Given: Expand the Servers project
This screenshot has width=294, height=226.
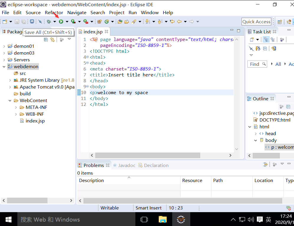Looking at the screenshot, I should [4, 60].
